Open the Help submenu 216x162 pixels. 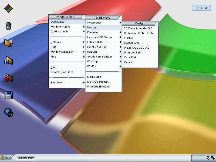coord(67,47)
